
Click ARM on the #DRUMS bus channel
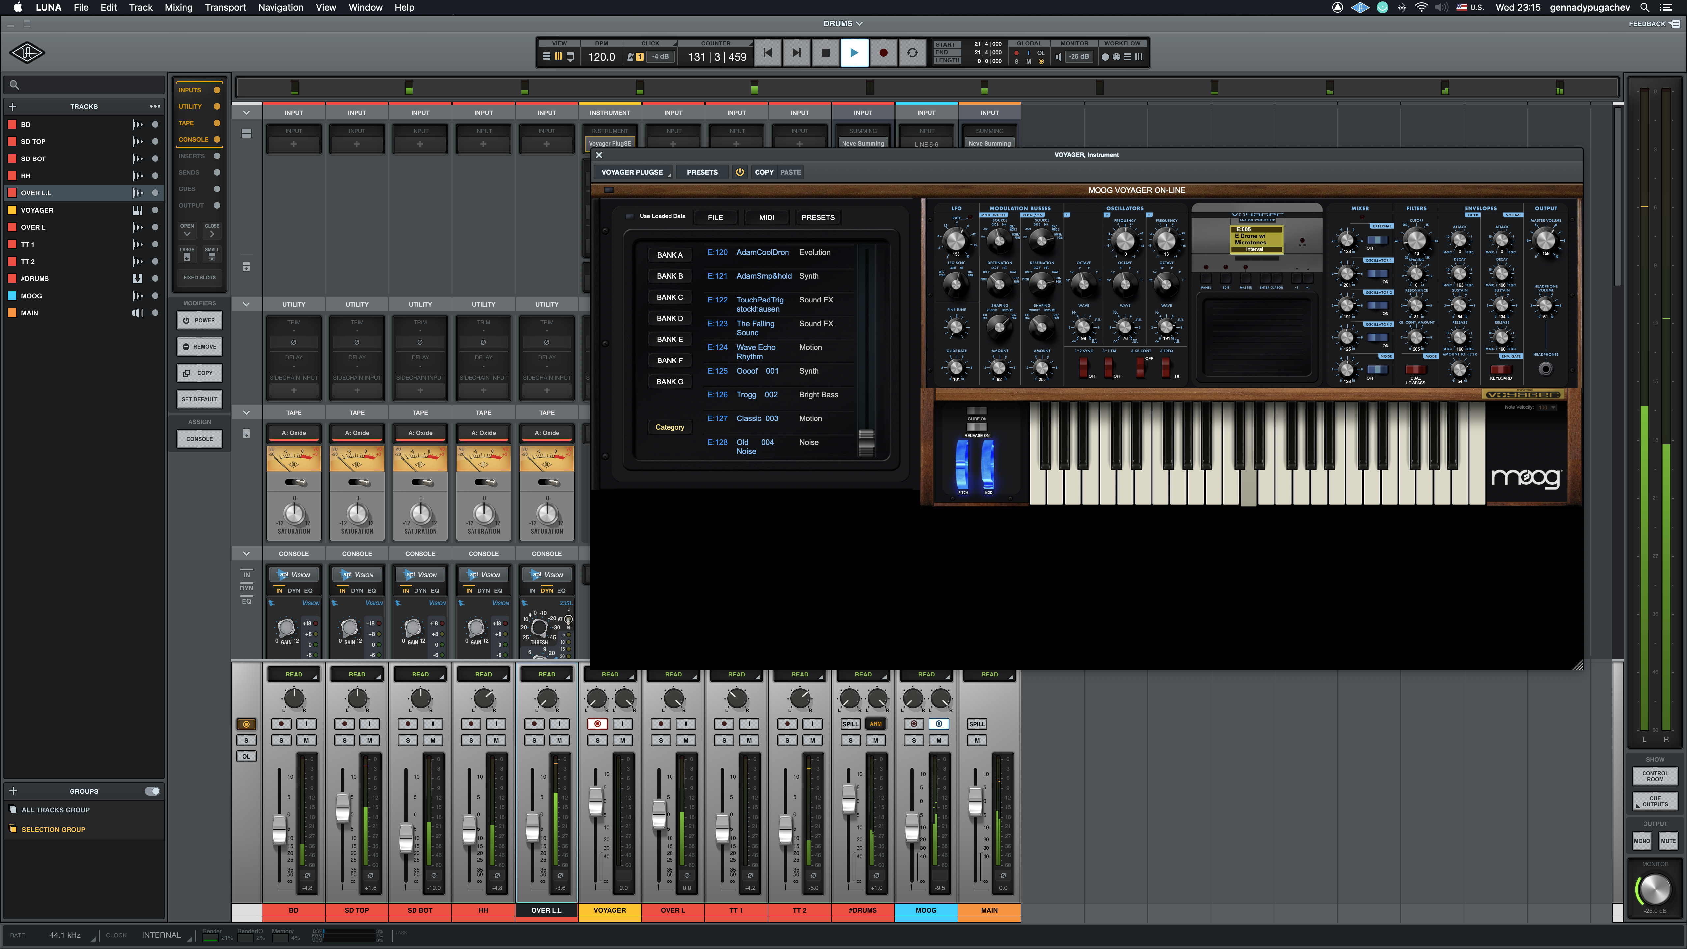pyautogui.click(x=875, y=724)
